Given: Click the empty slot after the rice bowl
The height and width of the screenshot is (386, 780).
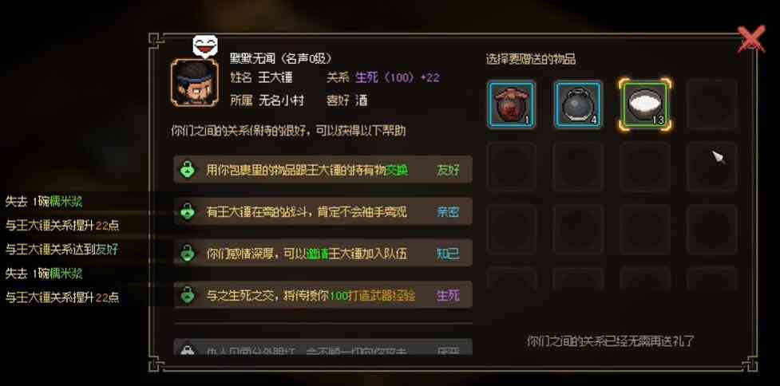Looking at the screenshot, I should click(712, 104).
